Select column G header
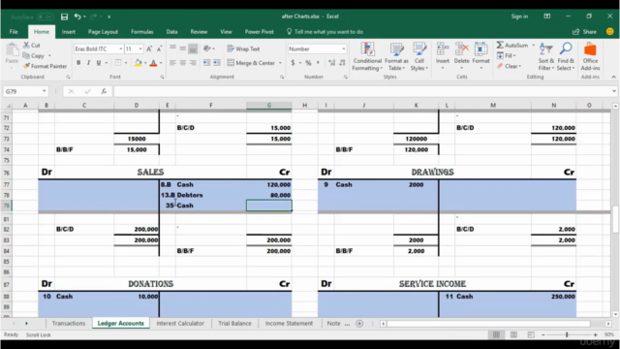 point(269,106)
